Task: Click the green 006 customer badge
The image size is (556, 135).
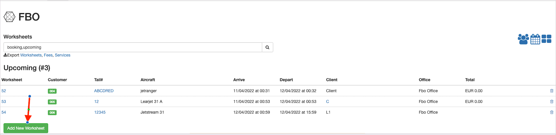Action: 52,112
